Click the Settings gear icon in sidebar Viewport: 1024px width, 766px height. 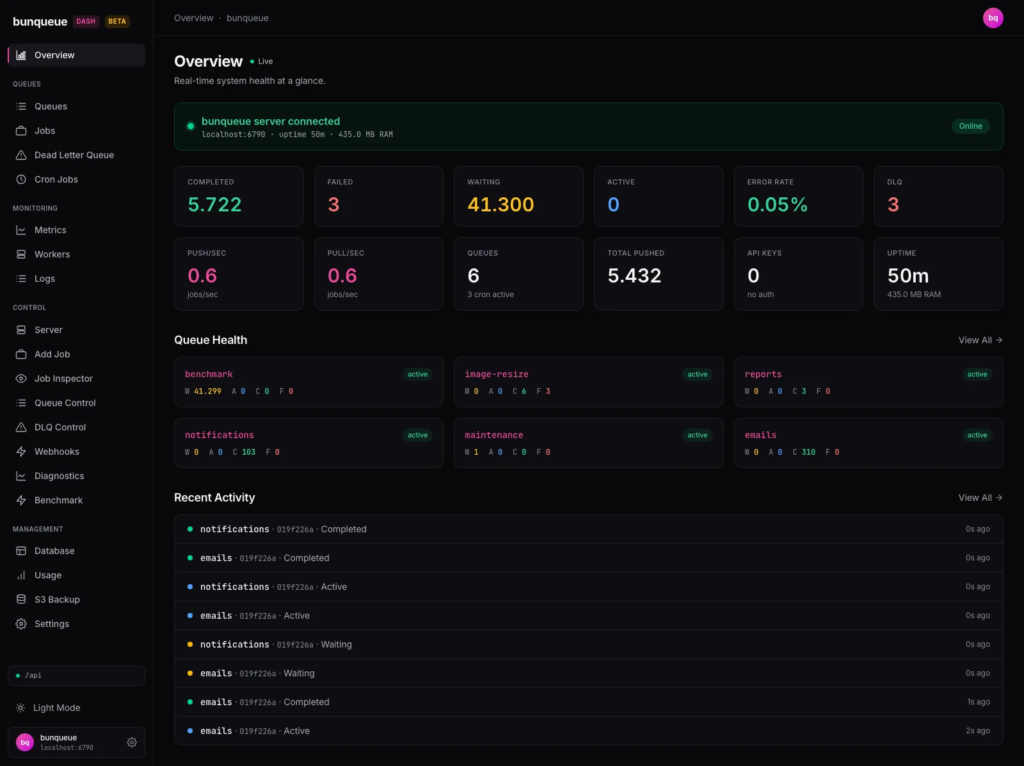point(21,624)
